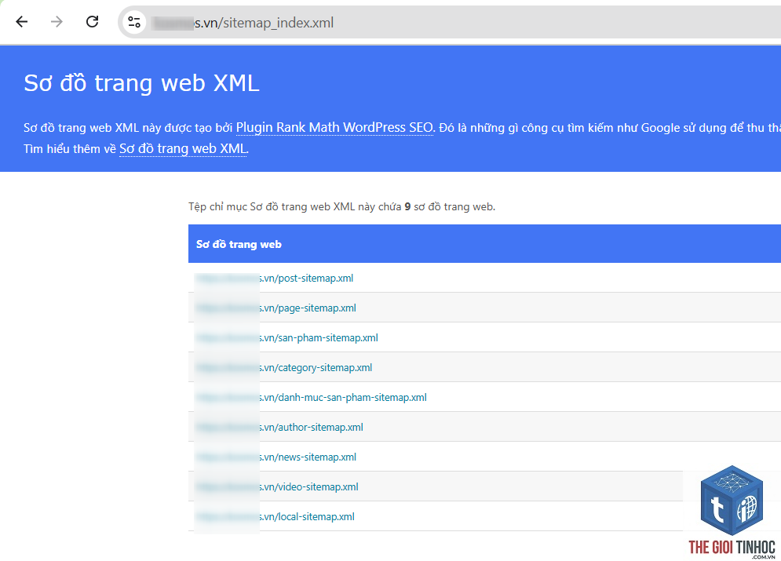Open site information icon in address bar
The height and width of the screenshot is (561, 781).
134,23
